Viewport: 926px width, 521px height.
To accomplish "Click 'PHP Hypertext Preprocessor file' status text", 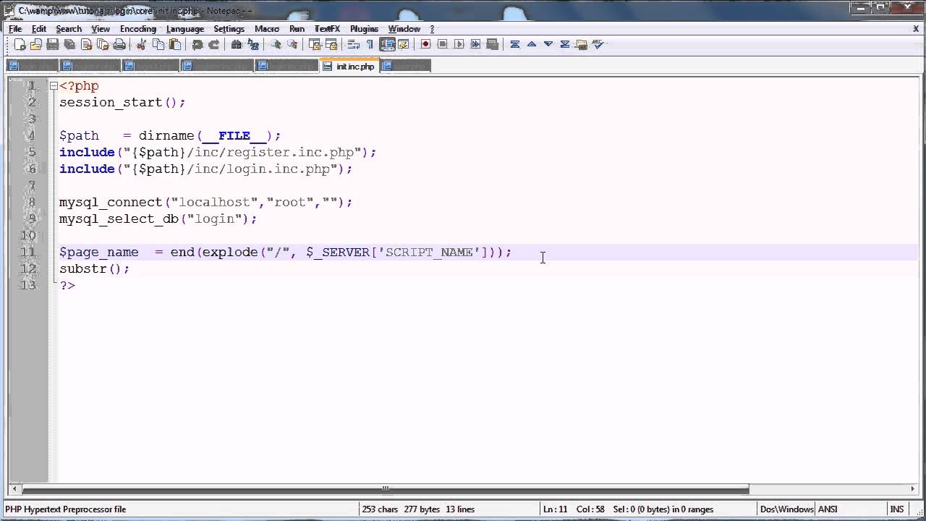I will [65, 509].
